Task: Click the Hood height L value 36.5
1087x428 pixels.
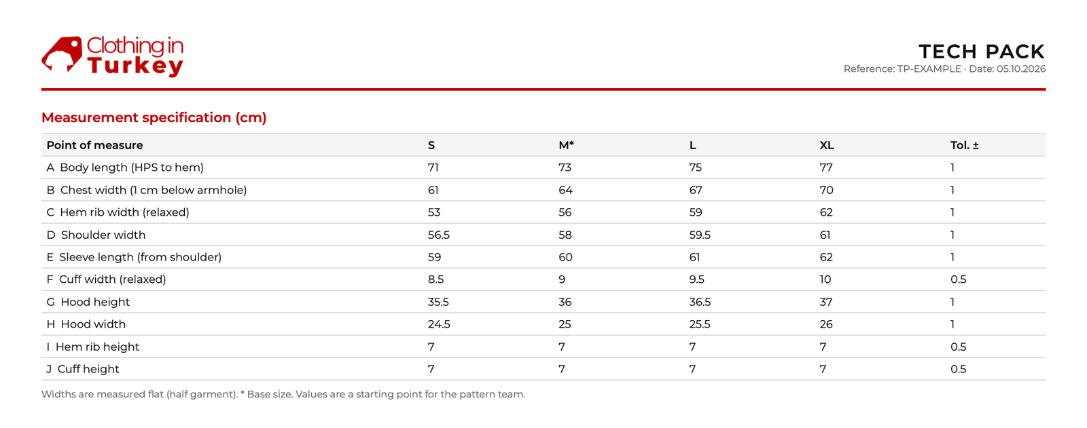Action: click(700, 302)
